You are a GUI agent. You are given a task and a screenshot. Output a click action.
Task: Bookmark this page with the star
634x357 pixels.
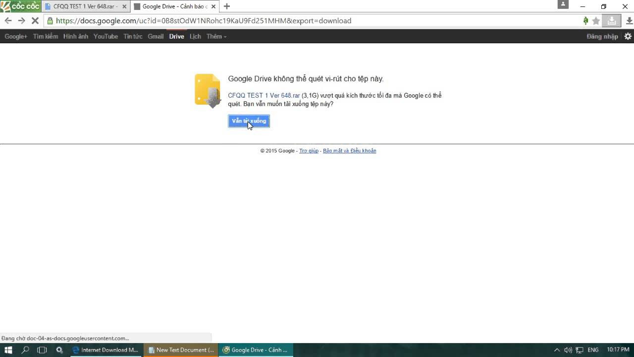pyautogui.click(x=596, y=21)
